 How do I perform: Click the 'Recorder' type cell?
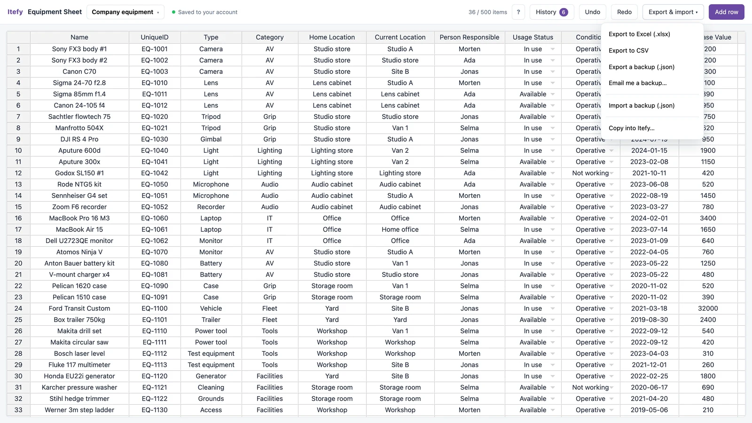coord(211,207)
